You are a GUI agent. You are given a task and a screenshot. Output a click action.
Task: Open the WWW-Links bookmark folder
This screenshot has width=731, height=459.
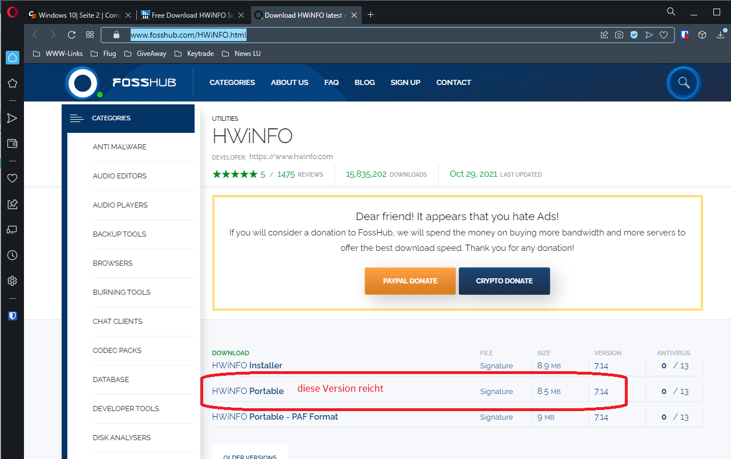[x=58, y=54]
